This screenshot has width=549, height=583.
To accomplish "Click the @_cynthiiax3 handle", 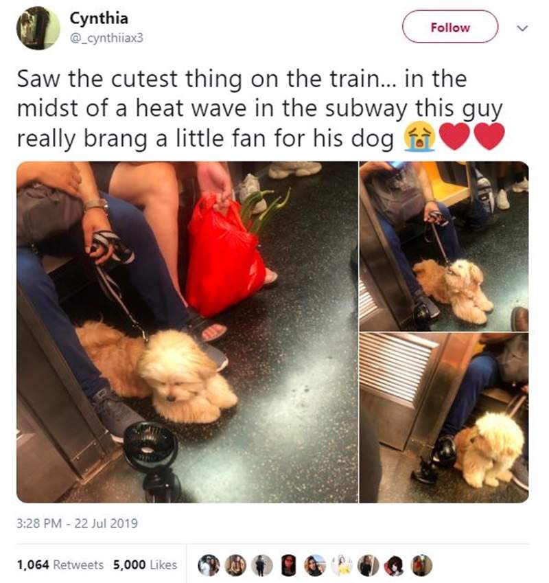I will (x=106, y=38).
